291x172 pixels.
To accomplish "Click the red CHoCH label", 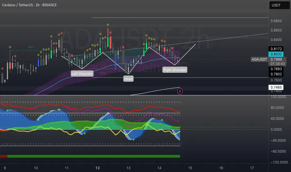I will pyautogui.click(x=103, y=73).
